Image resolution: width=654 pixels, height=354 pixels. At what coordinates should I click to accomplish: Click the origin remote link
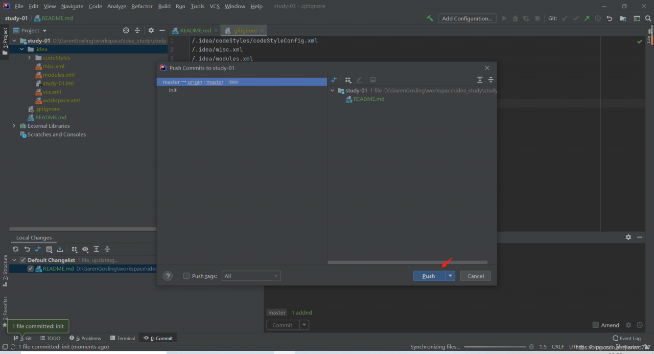(x=195, y=82)
